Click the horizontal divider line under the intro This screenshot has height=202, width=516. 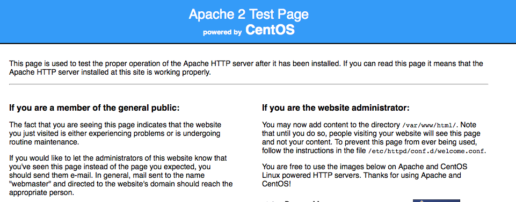click(x=249, y=84)
